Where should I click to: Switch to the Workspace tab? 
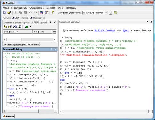(x=33, y=44)
